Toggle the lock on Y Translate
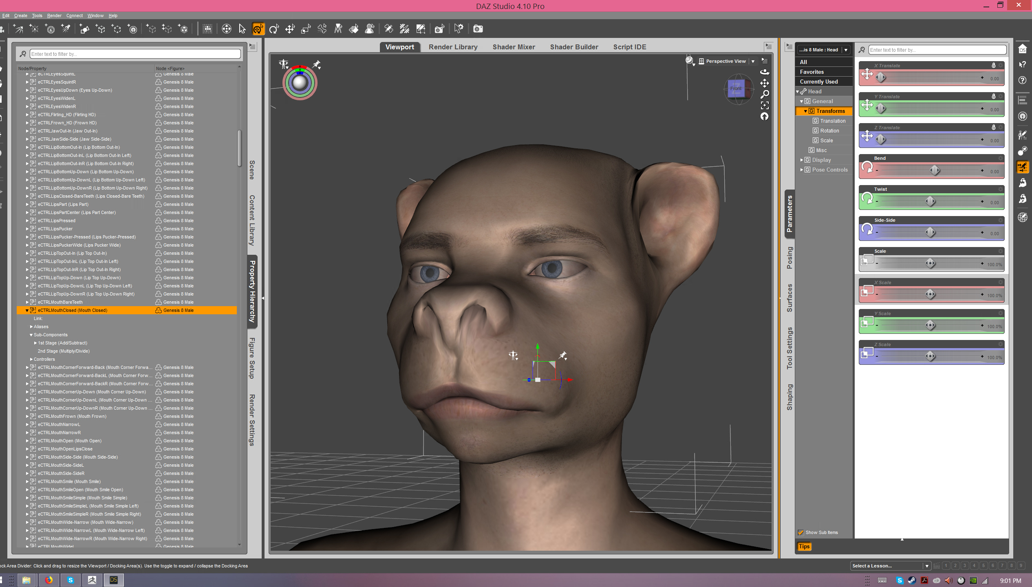The width and height of the screenshot is (1032, 587). (x=993, y=96)
